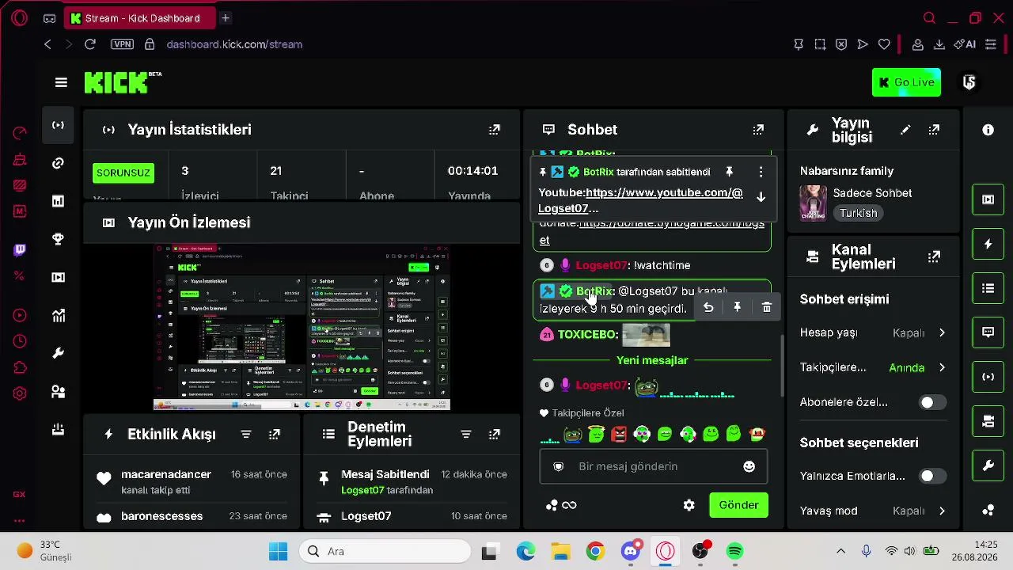Open the wrench settings icon in Kick sidebar
The width and height of the screenshot is (1013, 570).
tap(58, 353)
